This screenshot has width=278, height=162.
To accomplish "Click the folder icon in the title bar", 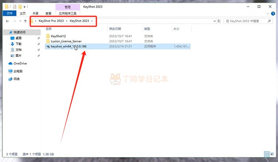I will coord(6,7).
